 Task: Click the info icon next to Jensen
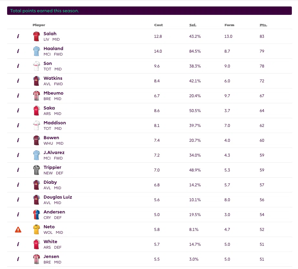point(18,259)
